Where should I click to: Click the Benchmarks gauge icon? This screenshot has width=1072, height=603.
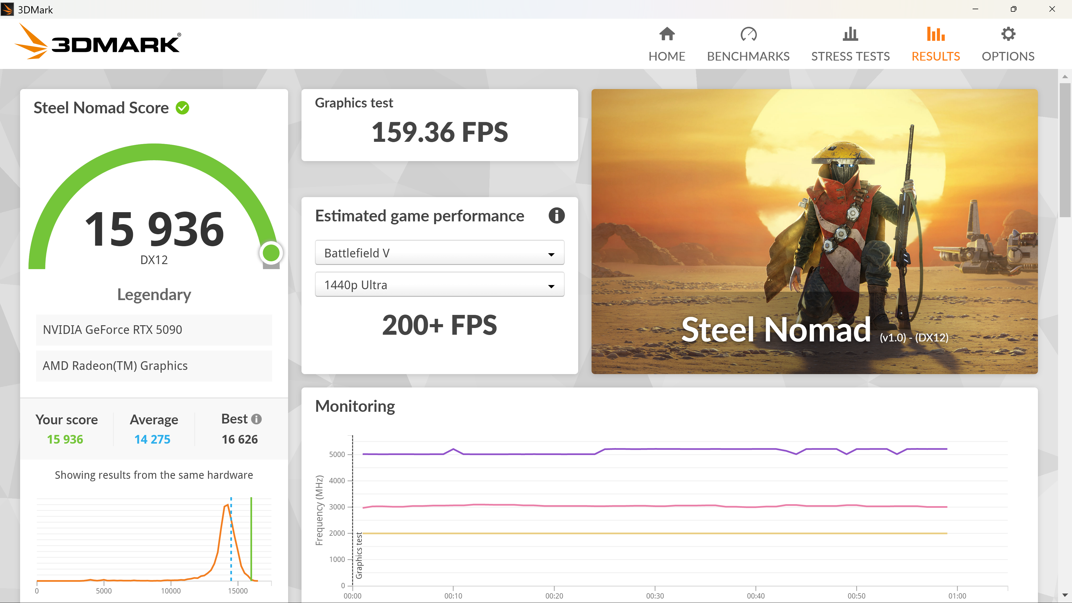point(748,34)
